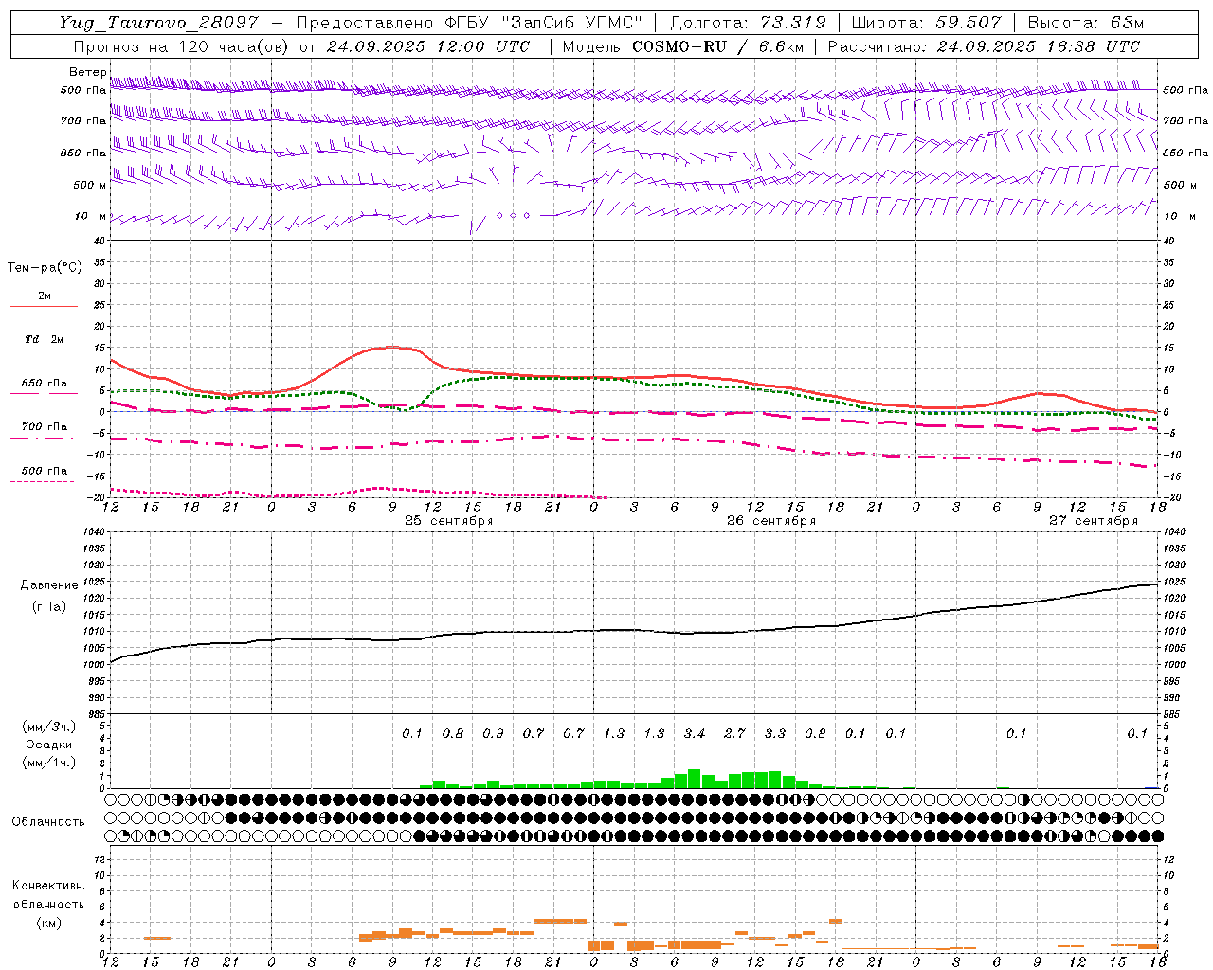Click the Td 2м legend entry
Screen dimensions: 1213x970
pos(45,339)
